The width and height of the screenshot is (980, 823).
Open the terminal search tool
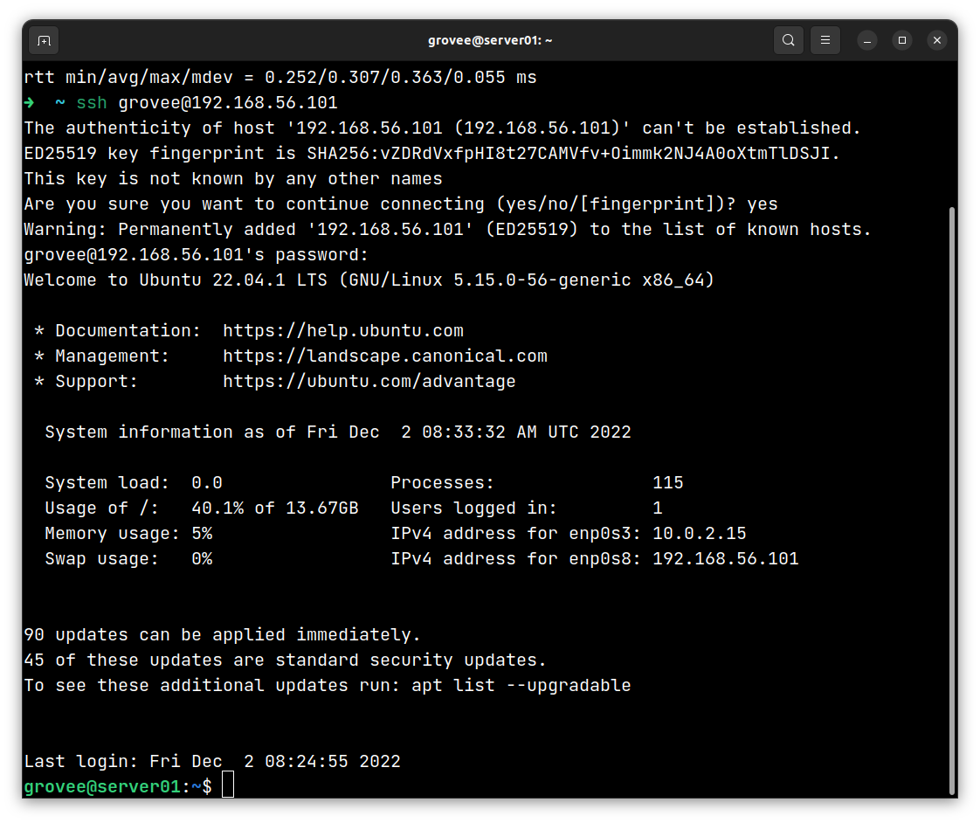coord(788,41)
